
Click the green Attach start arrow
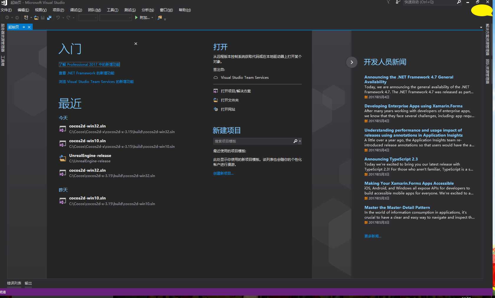pos(136,18)
